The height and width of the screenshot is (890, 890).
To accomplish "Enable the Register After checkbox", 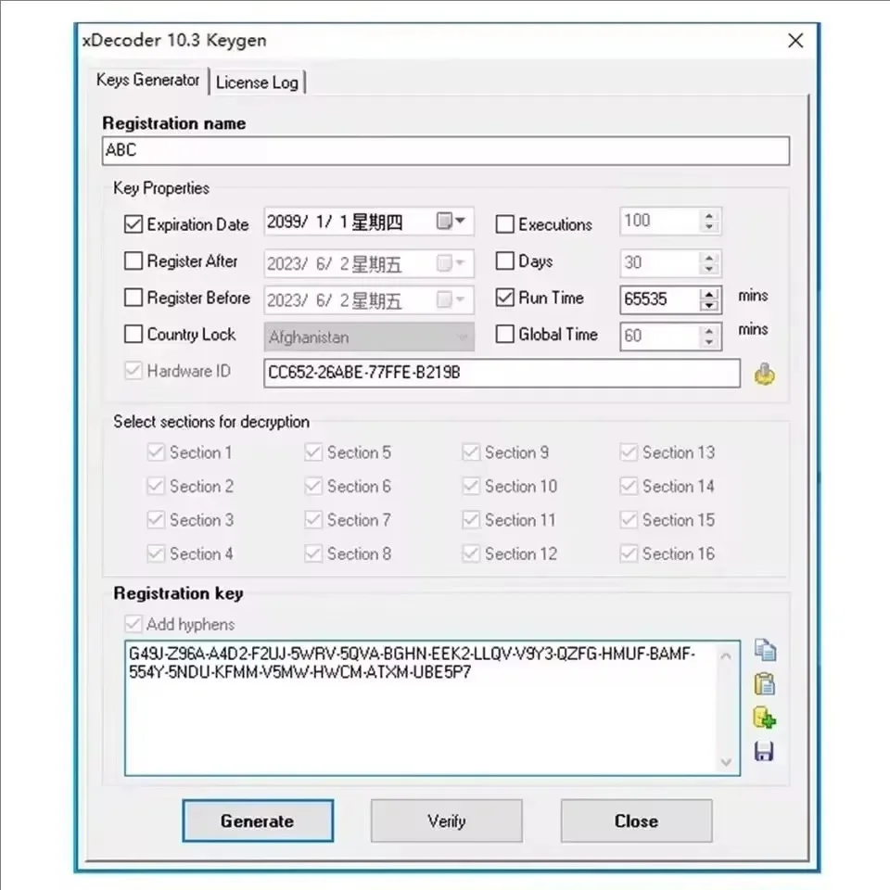I will point(133,261).
